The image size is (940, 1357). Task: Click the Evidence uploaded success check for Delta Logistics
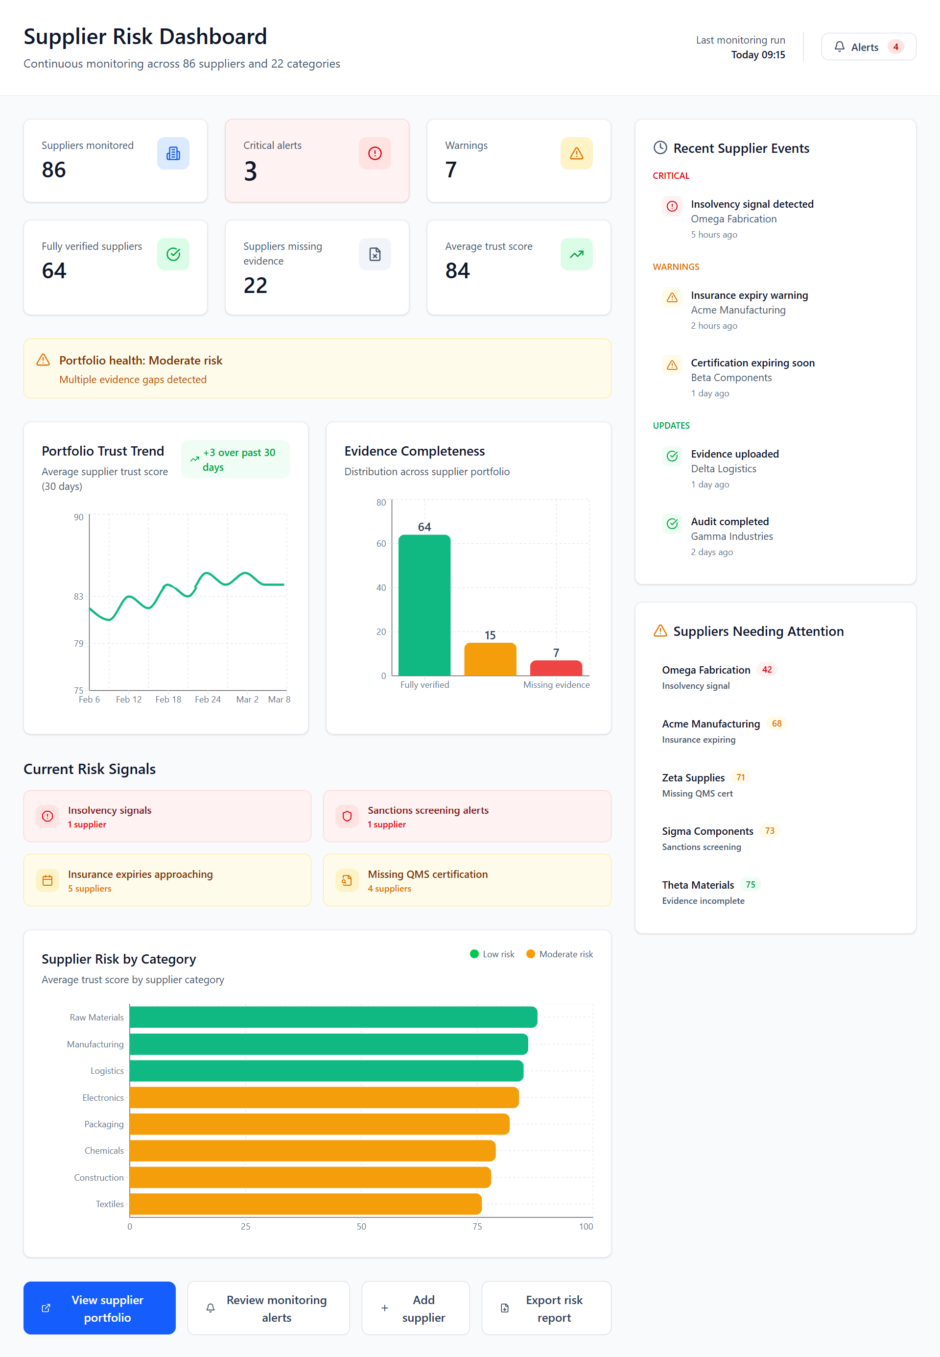tap(671, 456)
